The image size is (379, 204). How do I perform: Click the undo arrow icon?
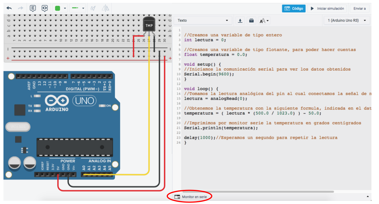(x=9, y=8)
